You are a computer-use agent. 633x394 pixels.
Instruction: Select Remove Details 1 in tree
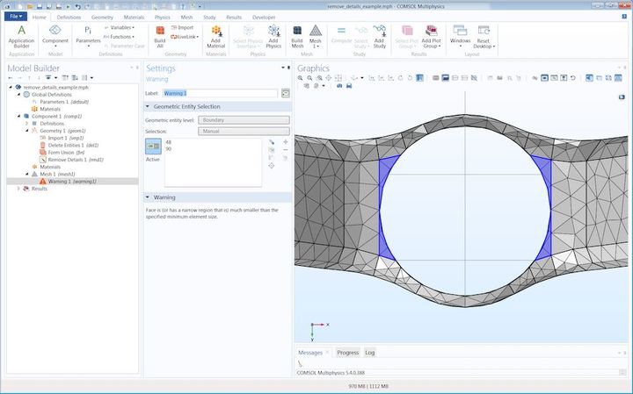71,160
